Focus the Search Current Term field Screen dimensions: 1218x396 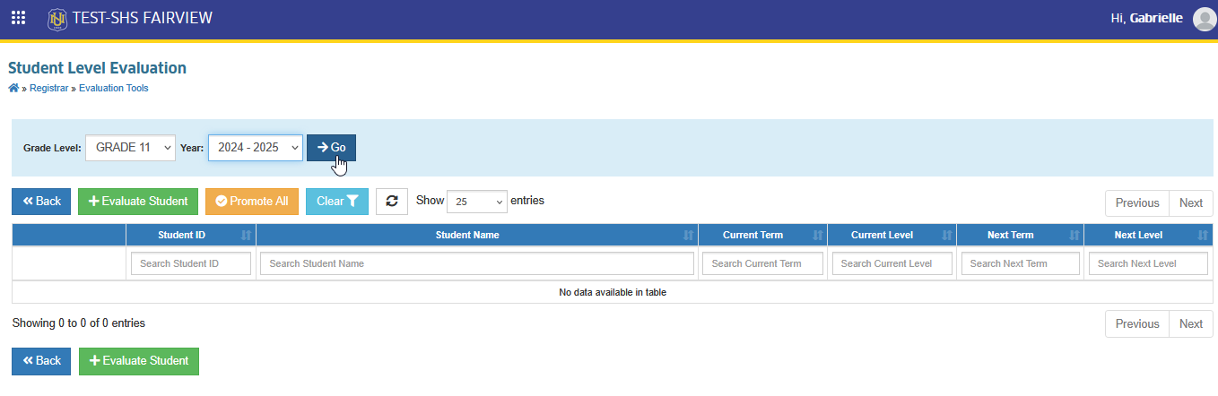pos(763,263)
